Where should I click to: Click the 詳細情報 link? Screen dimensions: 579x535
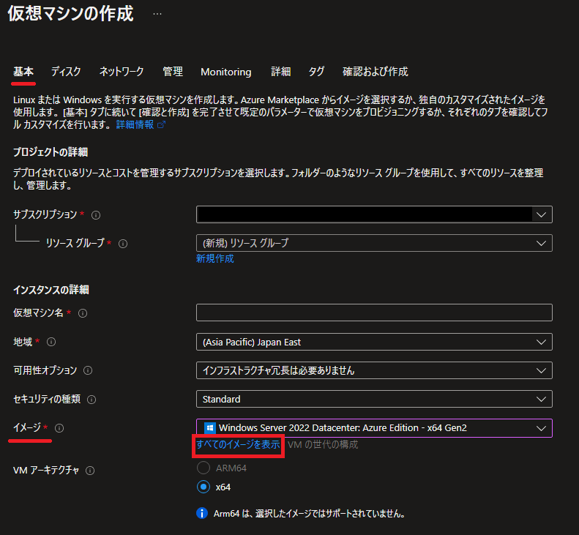(135, 125)
